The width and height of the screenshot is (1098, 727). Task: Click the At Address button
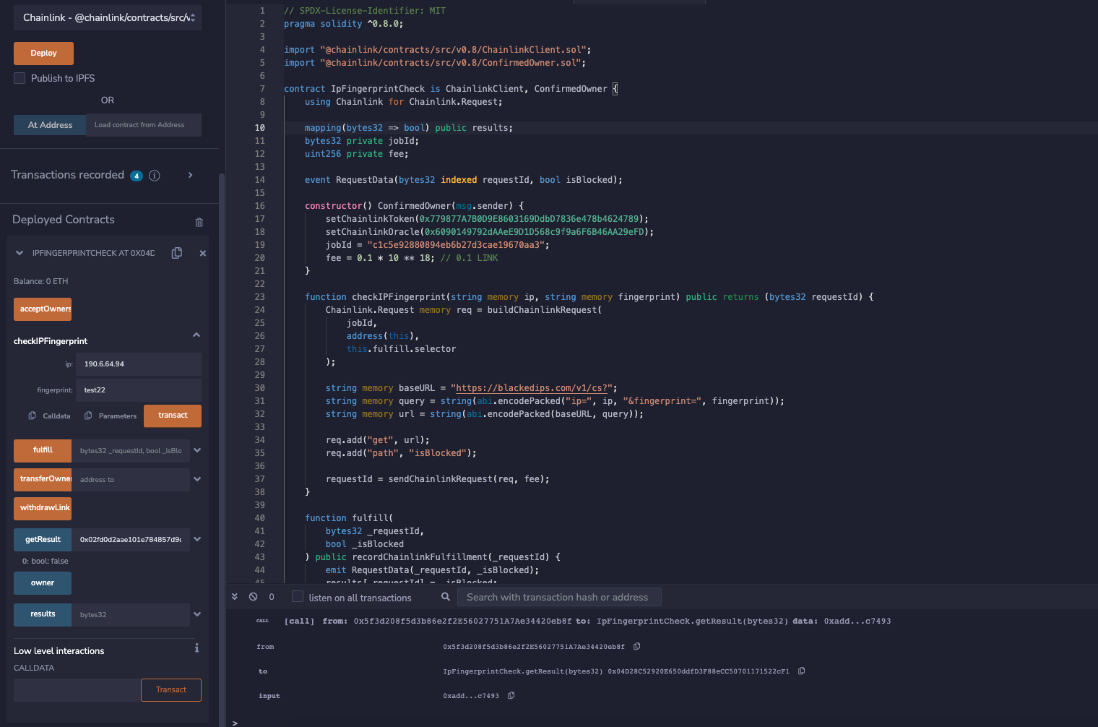tap(50, 125)
